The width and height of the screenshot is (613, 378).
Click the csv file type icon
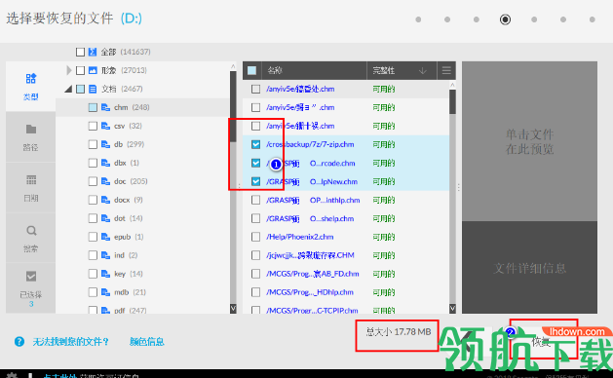[x=105, y=126]
